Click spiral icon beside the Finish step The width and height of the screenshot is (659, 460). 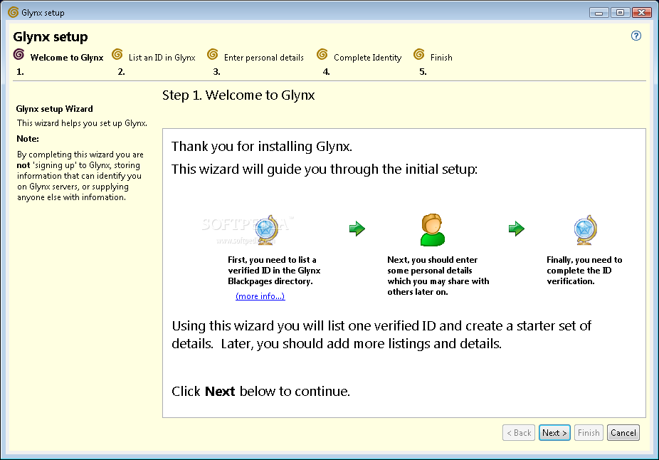coord(419,54)
